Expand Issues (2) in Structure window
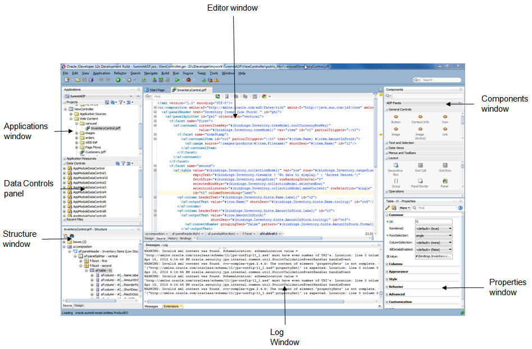The height and width of the screenshot is (349, 532). (64, 242)
